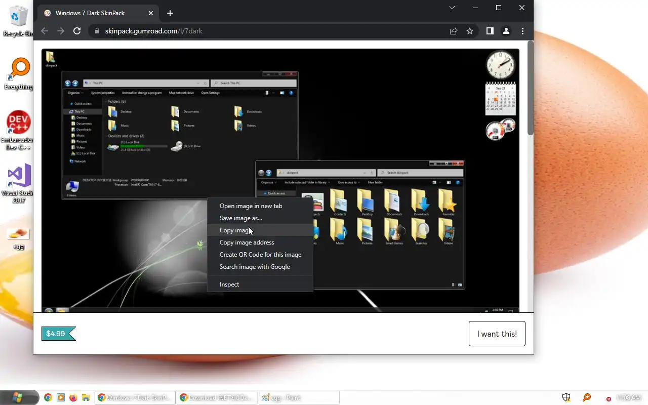Choose Open image in new tab
The width and height of the screenshot is (648, 405).
coord(260,206)
